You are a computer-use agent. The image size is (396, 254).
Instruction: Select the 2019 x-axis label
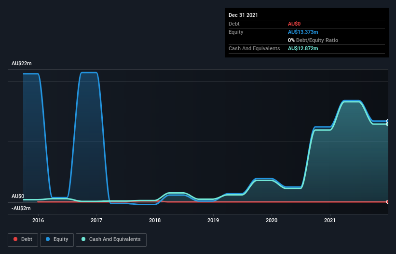(213, 220)
